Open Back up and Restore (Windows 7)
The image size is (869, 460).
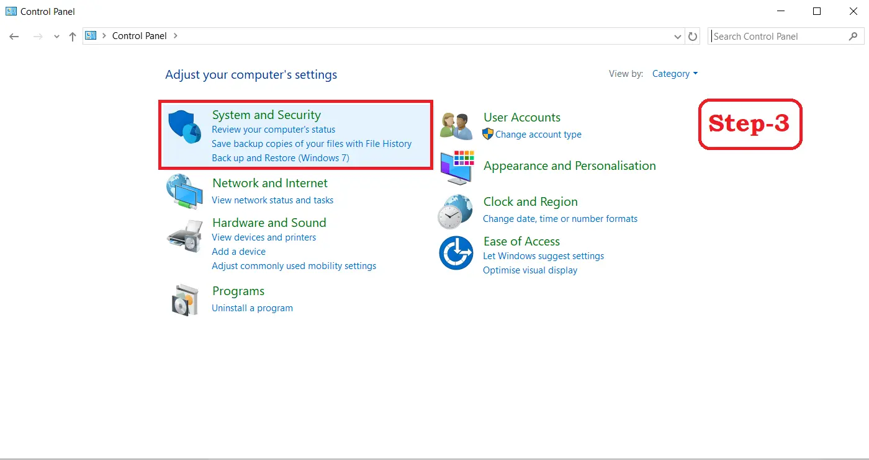pos(281,158)
